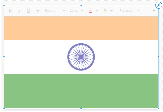This screenshot has height=112, width=163.
Task: Open the Roboto font family dropdown
Action: (x=55, y=11)
